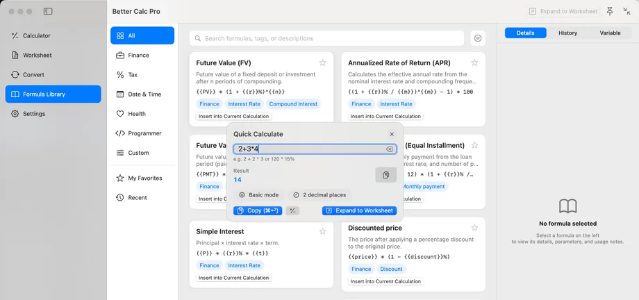Viewport: 639px width, 300px height.
Task: Click the Compound Interest tag
Action: pyautogui.click(x=293, y=104)
